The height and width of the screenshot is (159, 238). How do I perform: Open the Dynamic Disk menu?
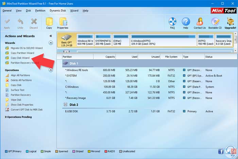[x=58, y=11]
